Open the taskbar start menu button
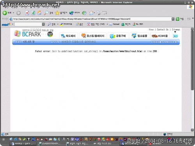Viewport: 195px width, 146px height. tap(4, 139)
